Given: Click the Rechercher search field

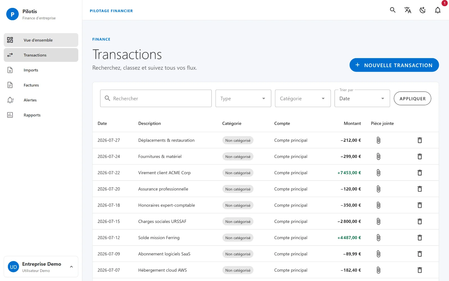Looking at the screenshot, I should (156, 98).
